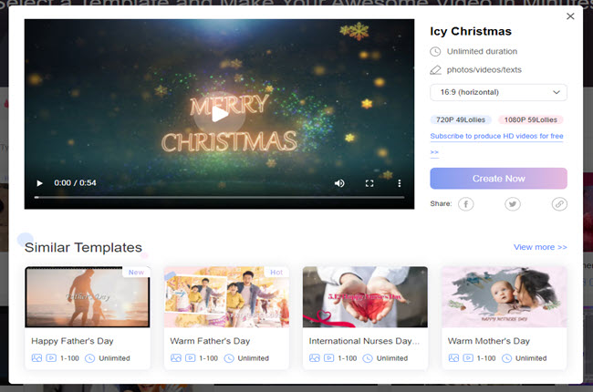Screen dimensions: 593x392
Task: Click the Hot badge on Warm Father's Day
Action: tap(276, 273)
